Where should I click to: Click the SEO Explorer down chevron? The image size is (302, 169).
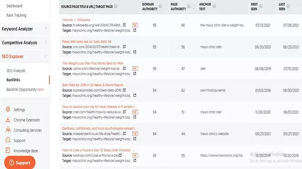[46, 56]
